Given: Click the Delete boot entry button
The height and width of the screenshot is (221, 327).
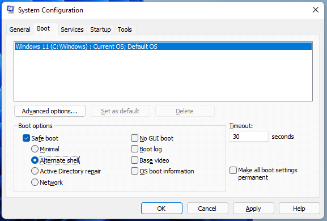Looking at the screenshot, I should [x=185, y=111].
